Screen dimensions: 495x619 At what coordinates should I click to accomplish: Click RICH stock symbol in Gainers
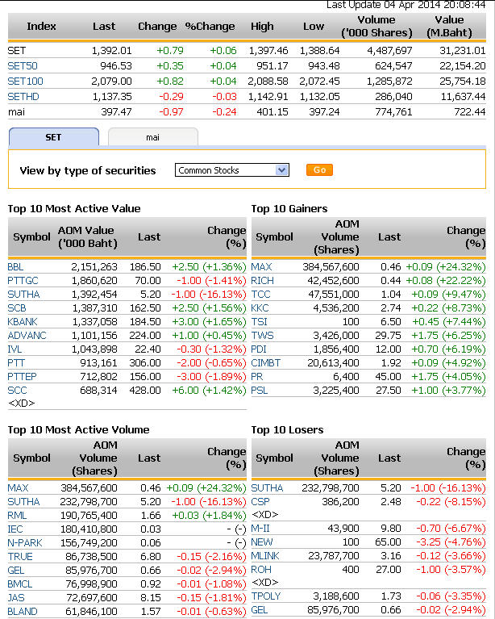262,280
